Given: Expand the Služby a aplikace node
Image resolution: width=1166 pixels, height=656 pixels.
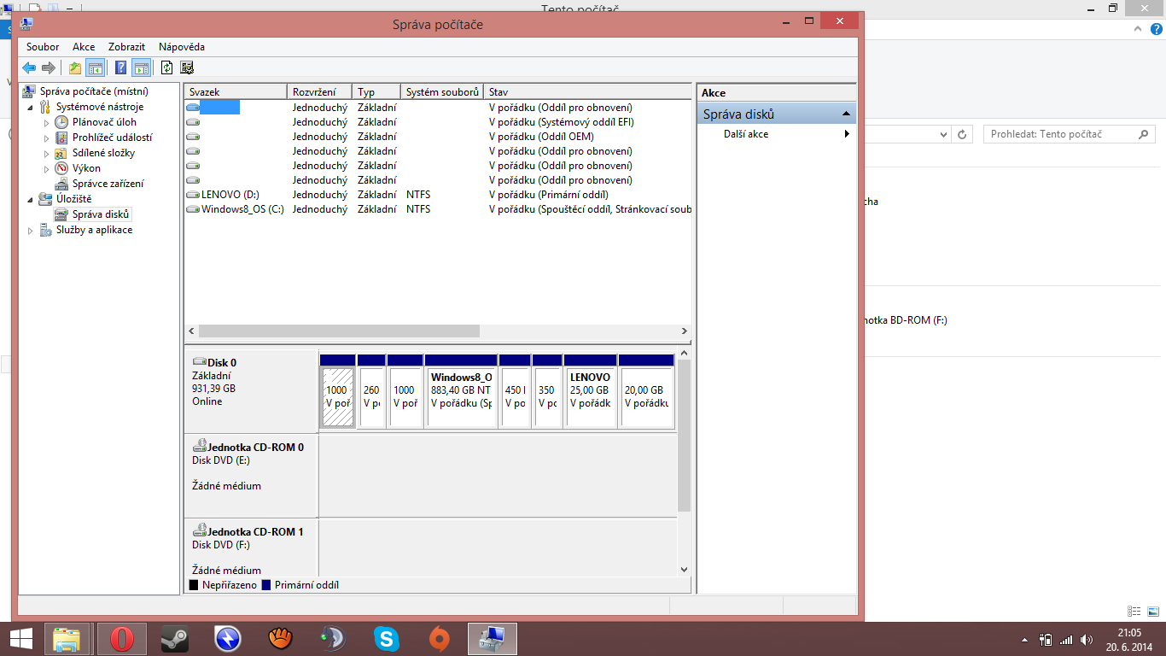Looking at the screenshot, I should (31, 231).
